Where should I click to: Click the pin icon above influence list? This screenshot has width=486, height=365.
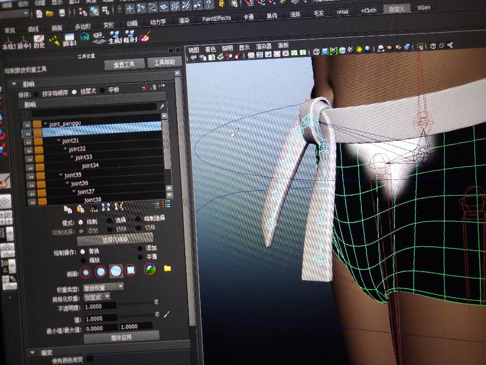[x=162, y=106]
